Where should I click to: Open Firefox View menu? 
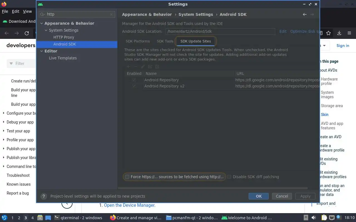tap(27, 11)
